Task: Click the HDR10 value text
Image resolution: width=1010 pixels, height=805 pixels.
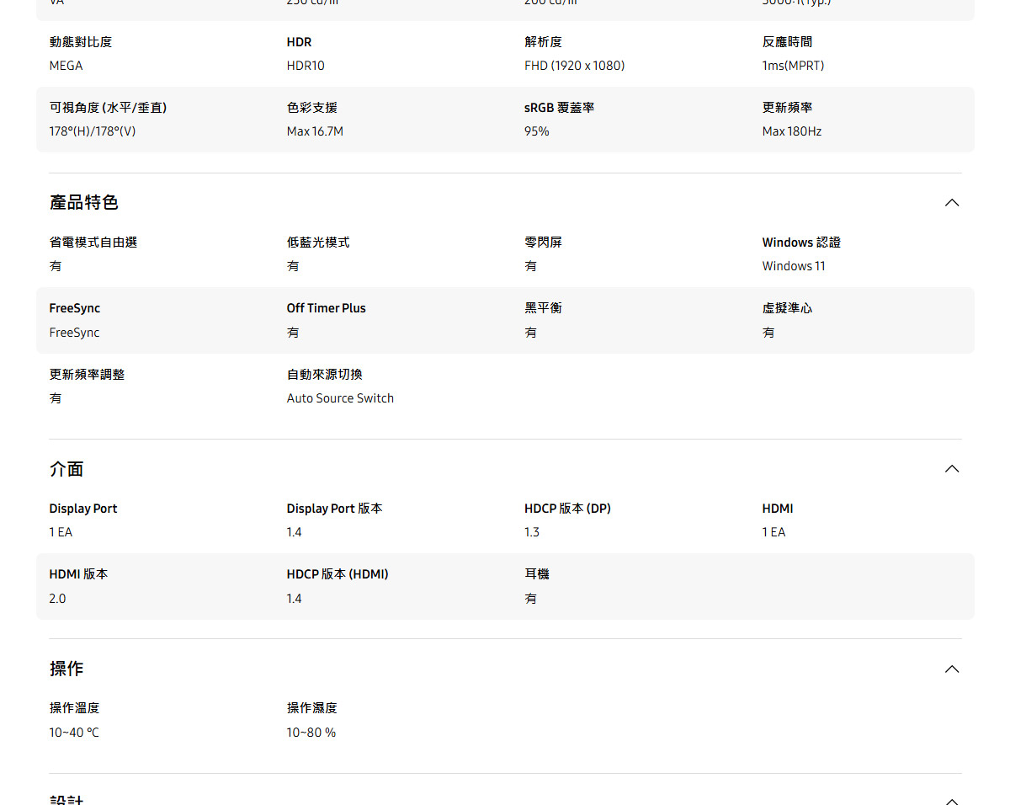Action: coord(306,66)
